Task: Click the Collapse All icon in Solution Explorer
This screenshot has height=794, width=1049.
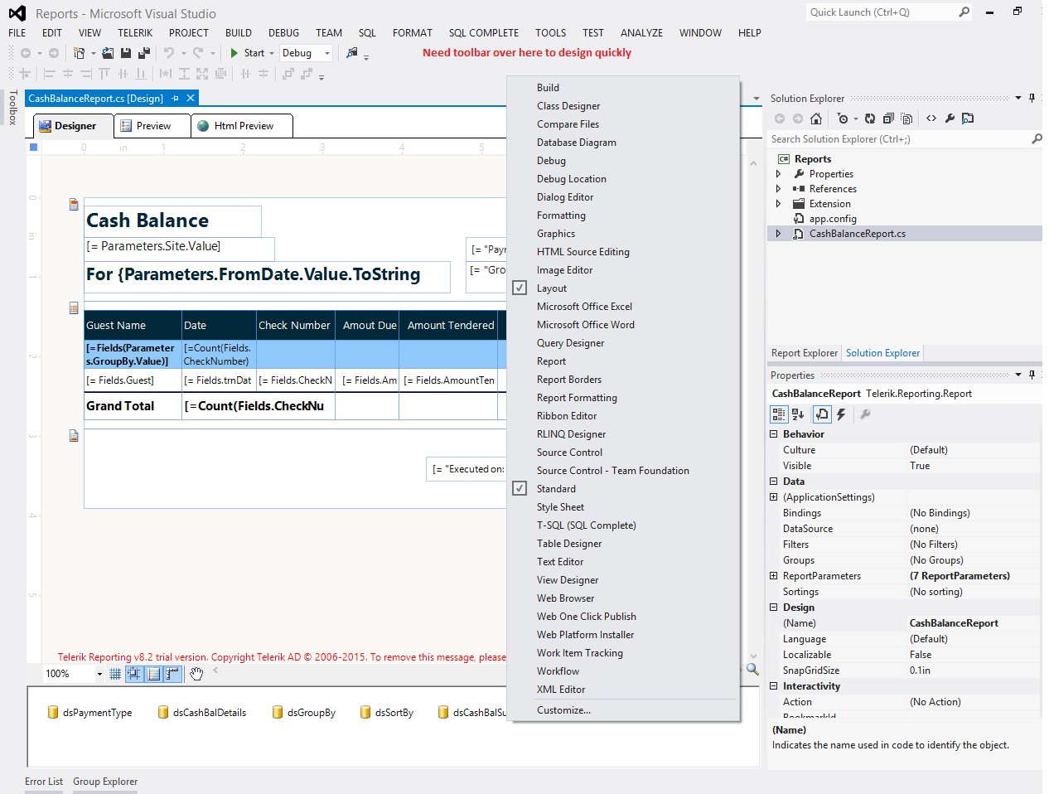Action: [x=888, y=119]
